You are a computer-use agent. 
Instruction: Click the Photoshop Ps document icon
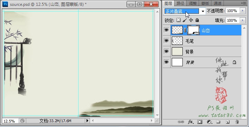coord(5,4)
